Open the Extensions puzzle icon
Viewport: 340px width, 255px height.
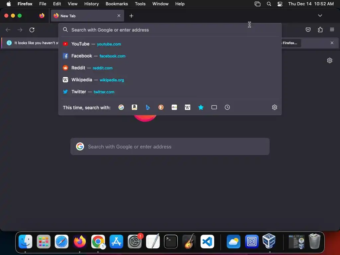coord(320,30)
